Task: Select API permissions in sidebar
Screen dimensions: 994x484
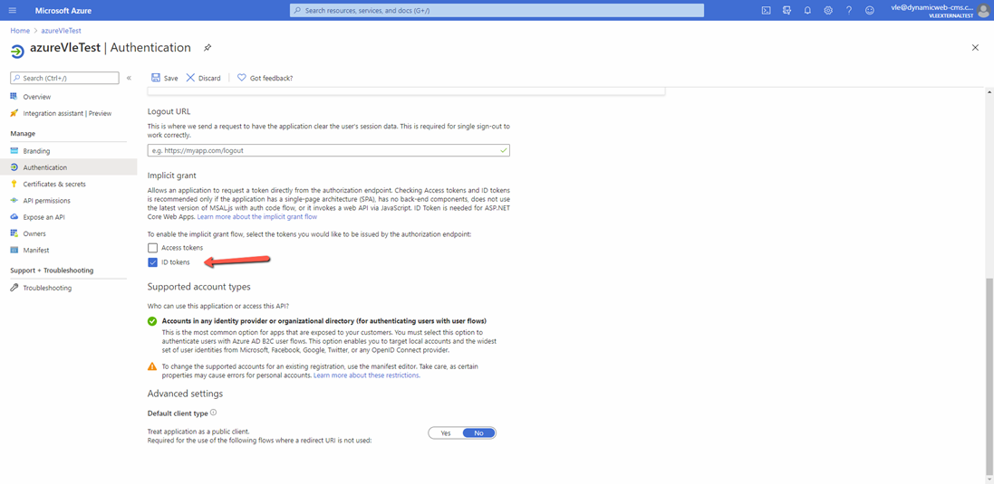Action: [46, 201]
